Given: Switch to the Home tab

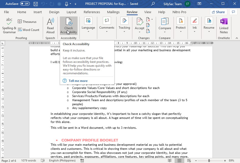Looking at the screenshot, I should coord(22,12).
